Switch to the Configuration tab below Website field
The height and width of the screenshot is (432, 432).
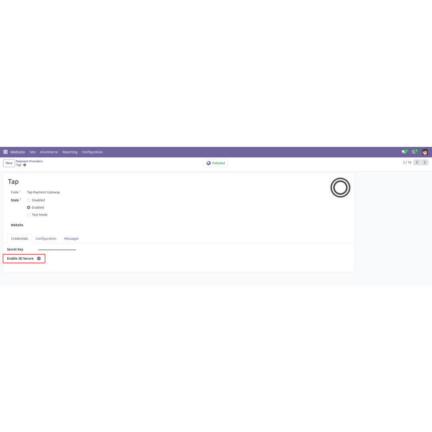click(46, 238)
